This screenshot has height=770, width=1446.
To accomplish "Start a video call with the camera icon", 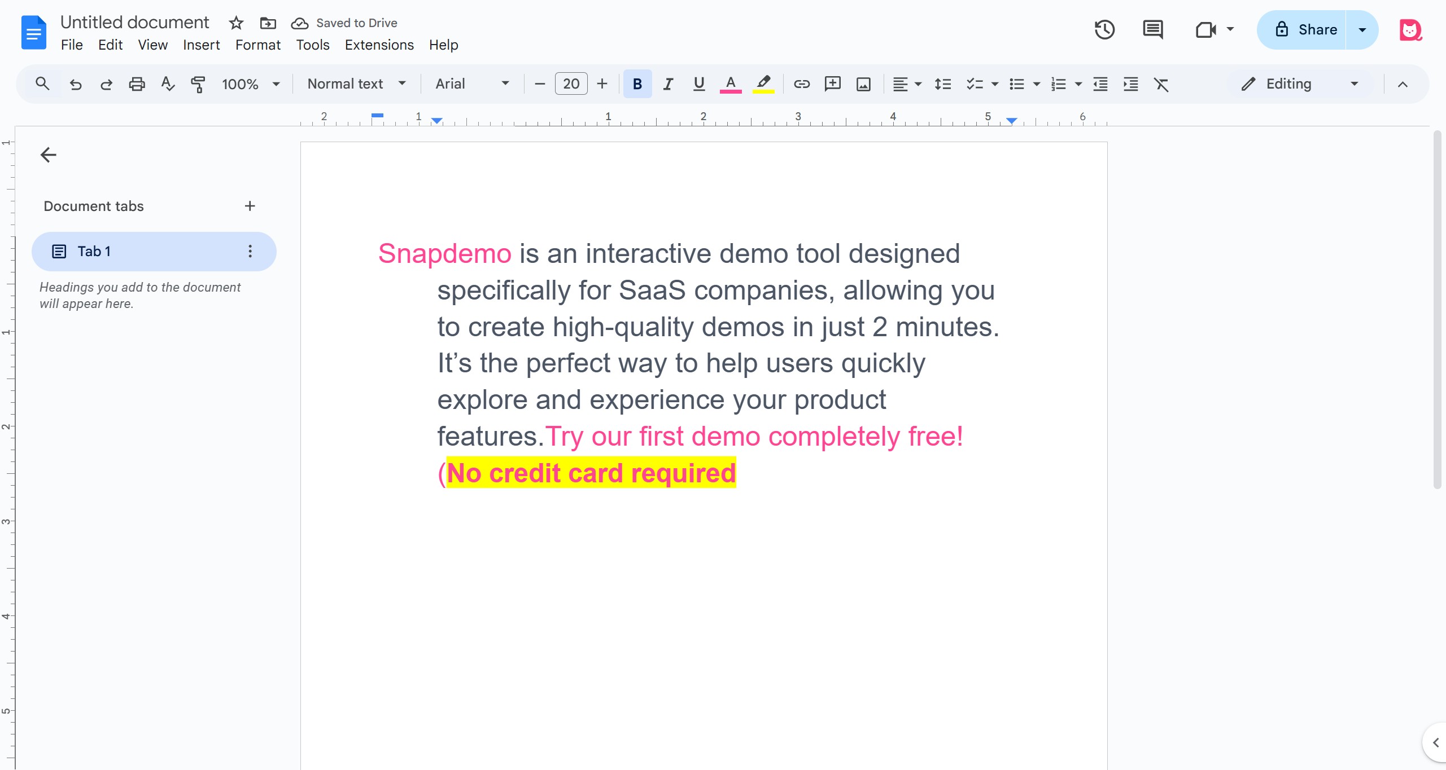I will pyautogui.click(x=1206, y=29).
